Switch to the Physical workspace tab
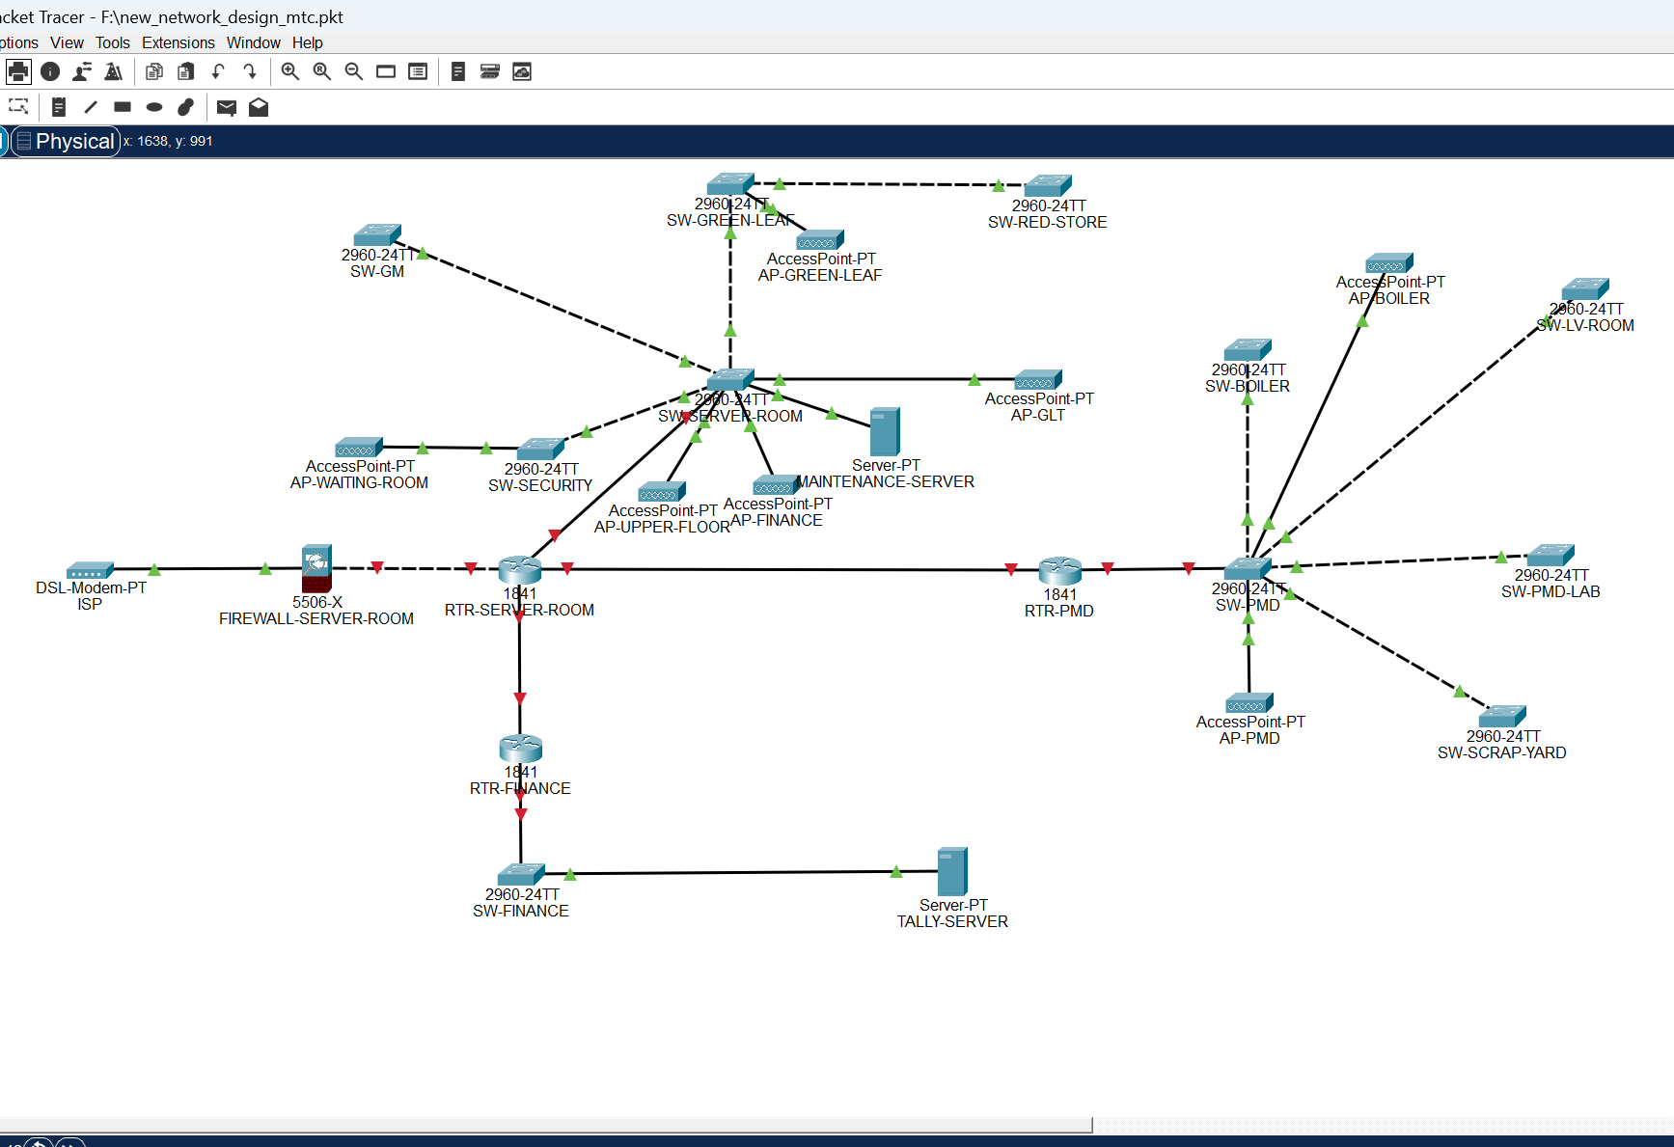The width and height of the screenshot is (1674, 1147). point(66,141)
